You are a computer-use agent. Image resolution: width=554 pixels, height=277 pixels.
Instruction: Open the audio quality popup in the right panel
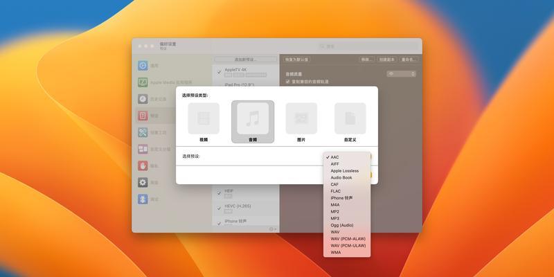[401, 74]
